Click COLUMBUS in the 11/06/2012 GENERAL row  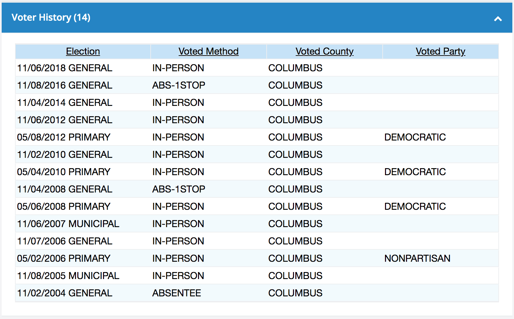[295, 120]
